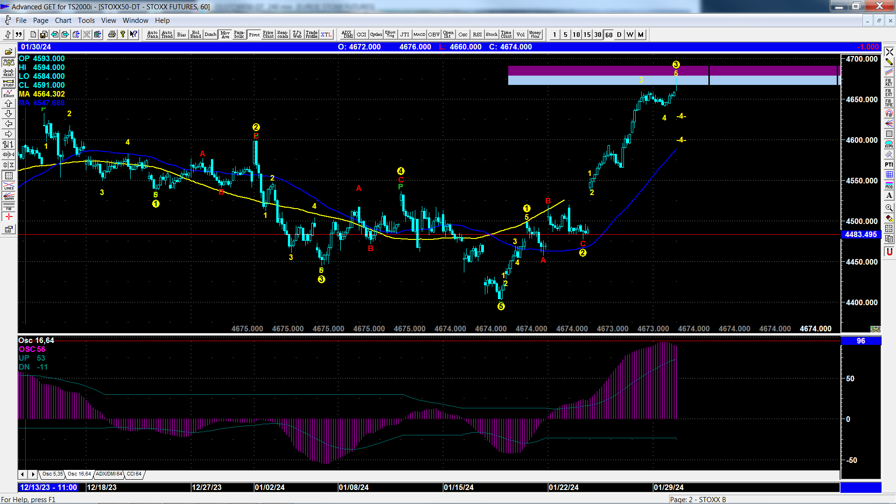Screen dimensions: 896x504
Task: Switch to the CCI 64 tab
Action: coord(134,474)
